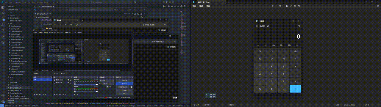Apply italic formatting in Notepad toolbar
This screenshot has width=381, height=107.
coord(291,6)
